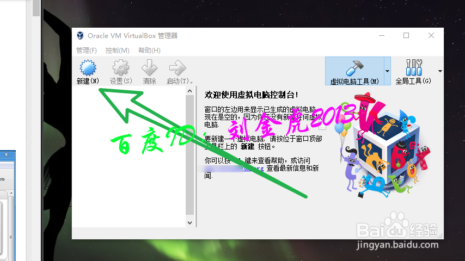This screenshot has width=465, height=261.
Task: Expand the Machine Tools dropdown arrow
Action: (387, 71)
